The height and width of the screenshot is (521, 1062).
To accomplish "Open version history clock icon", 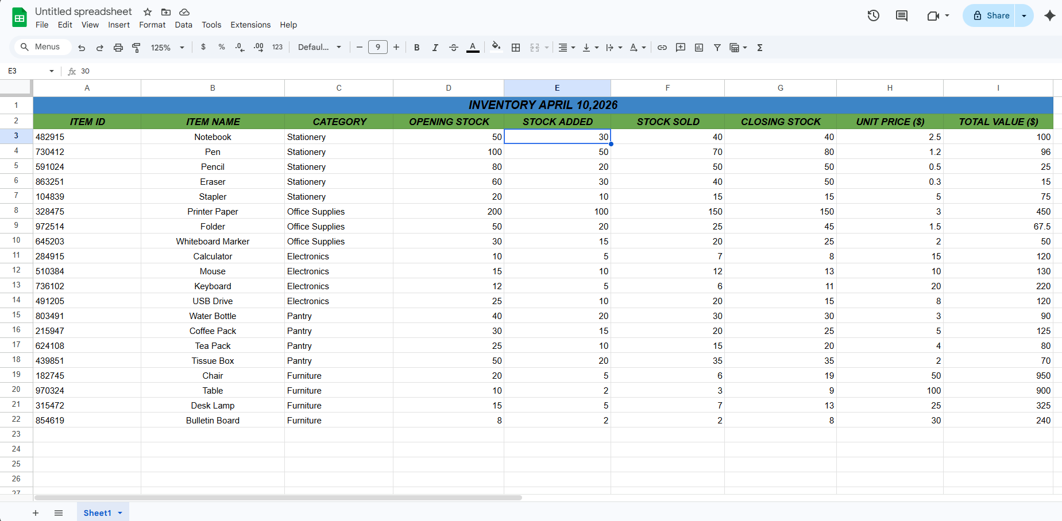I will click(x=874, y=15).
